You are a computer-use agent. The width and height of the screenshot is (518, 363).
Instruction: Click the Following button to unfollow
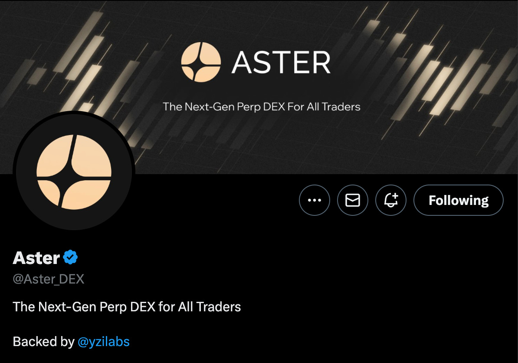459,200
